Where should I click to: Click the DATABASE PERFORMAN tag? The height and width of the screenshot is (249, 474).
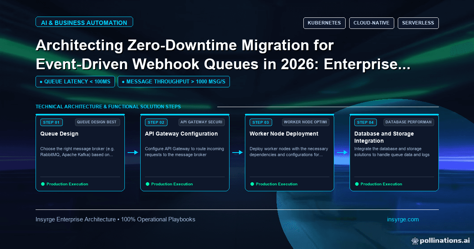click(x=409, y=122)
